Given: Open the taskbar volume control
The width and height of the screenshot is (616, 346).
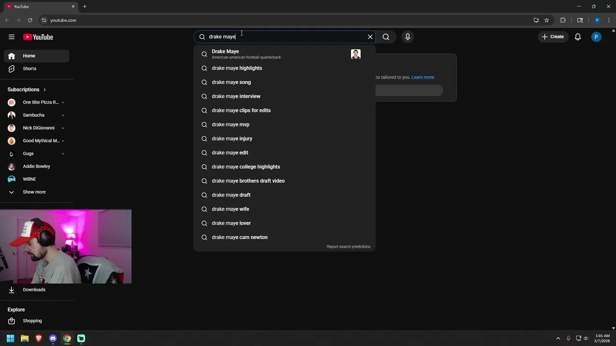Looking at the screenshot, I should [586, 338].
